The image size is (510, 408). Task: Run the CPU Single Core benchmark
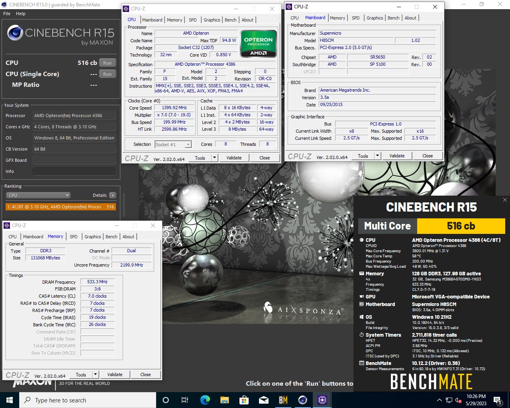click(x=108, y=74)
